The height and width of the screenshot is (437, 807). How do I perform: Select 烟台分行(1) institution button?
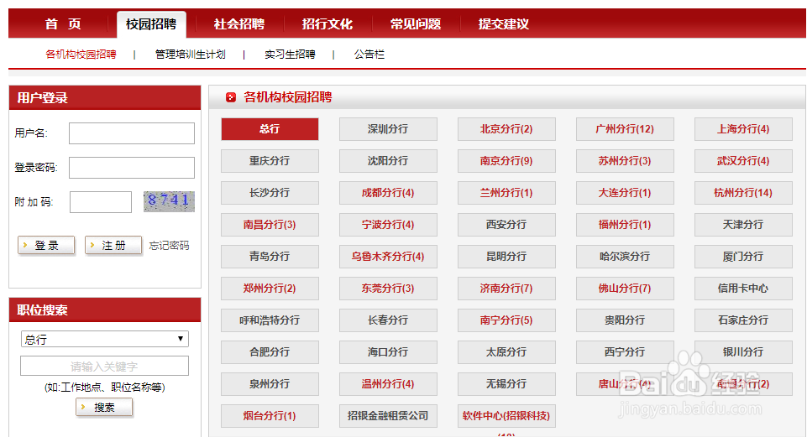270,416
